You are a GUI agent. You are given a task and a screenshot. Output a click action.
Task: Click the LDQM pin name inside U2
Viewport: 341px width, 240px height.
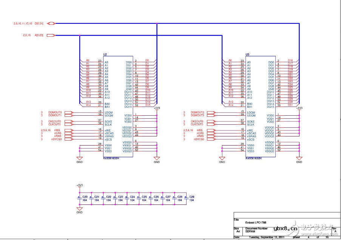point(109,112)
